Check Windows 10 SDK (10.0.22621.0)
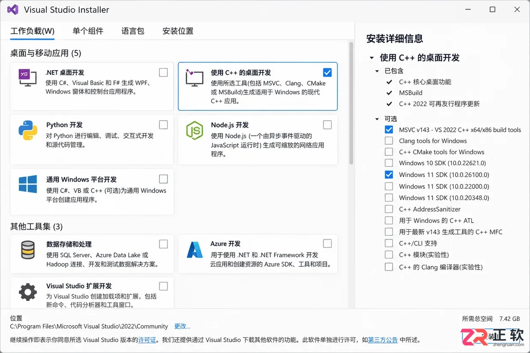Screen dimensions: 530x353 [x=389, y=163]
